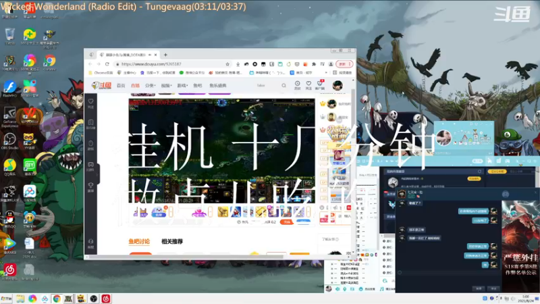The width and height of the screenshot is (540, 304).
Task: Open the Flash desktop shortcut
Action: 9,88
